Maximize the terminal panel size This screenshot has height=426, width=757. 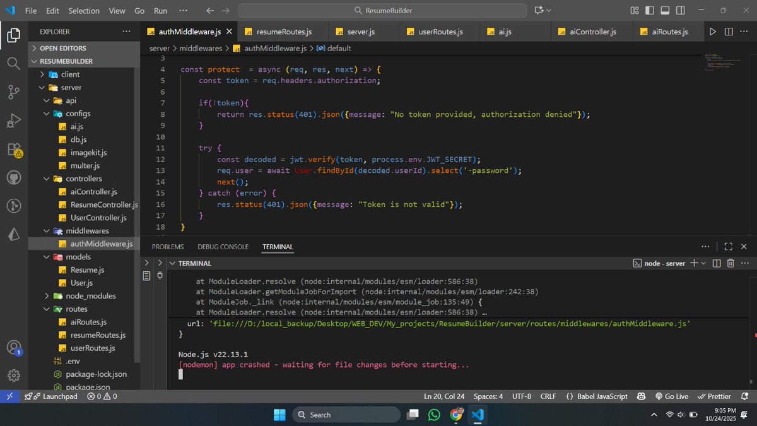tap(728, 247)
